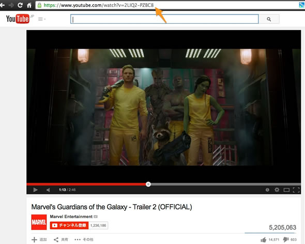Click the search magnifier button
The width and height of the screenshot is (305, 244).
tap(269, 19)
